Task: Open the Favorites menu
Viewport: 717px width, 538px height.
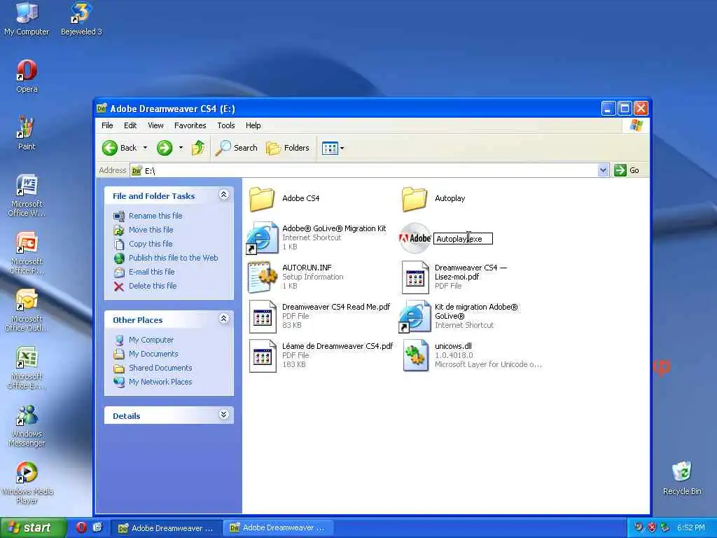Action: click(x=190, y=125)
